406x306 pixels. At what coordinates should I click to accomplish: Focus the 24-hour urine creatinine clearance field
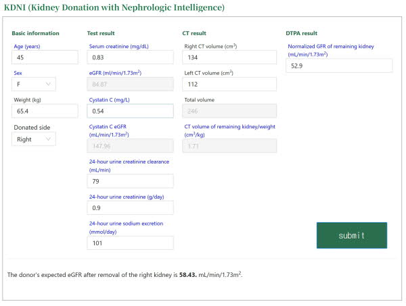[130, 181]
